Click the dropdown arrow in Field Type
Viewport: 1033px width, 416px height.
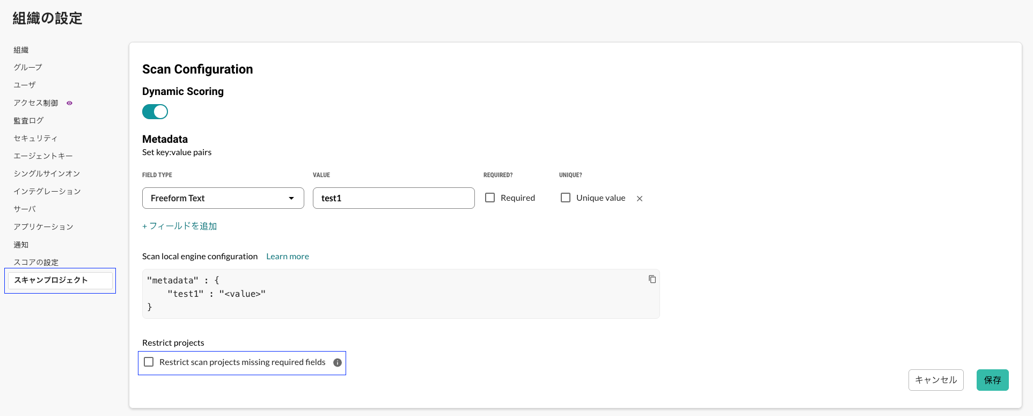(x=291, y=198)
